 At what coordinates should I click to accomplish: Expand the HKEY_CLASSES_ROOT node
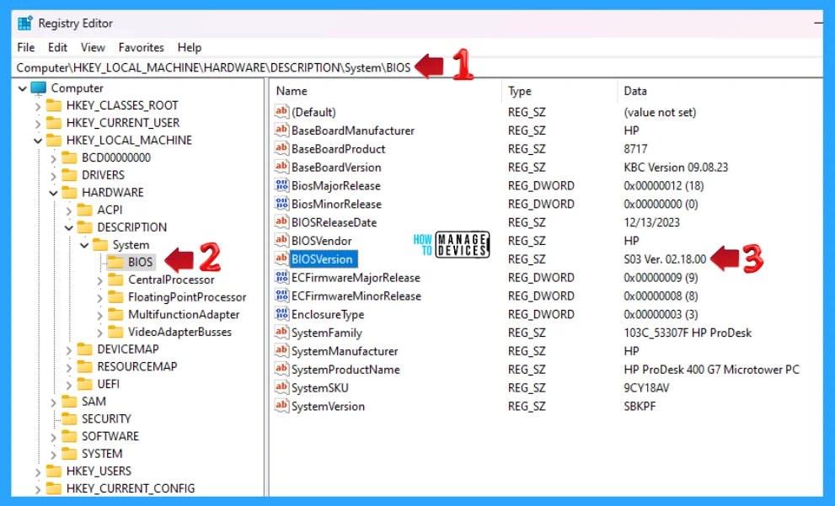click(38, 106)
